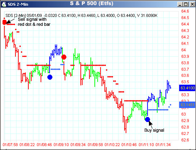Click the 01/07:58 time axis label
This screenshot has width=196, height=150.
click(10, 145)
